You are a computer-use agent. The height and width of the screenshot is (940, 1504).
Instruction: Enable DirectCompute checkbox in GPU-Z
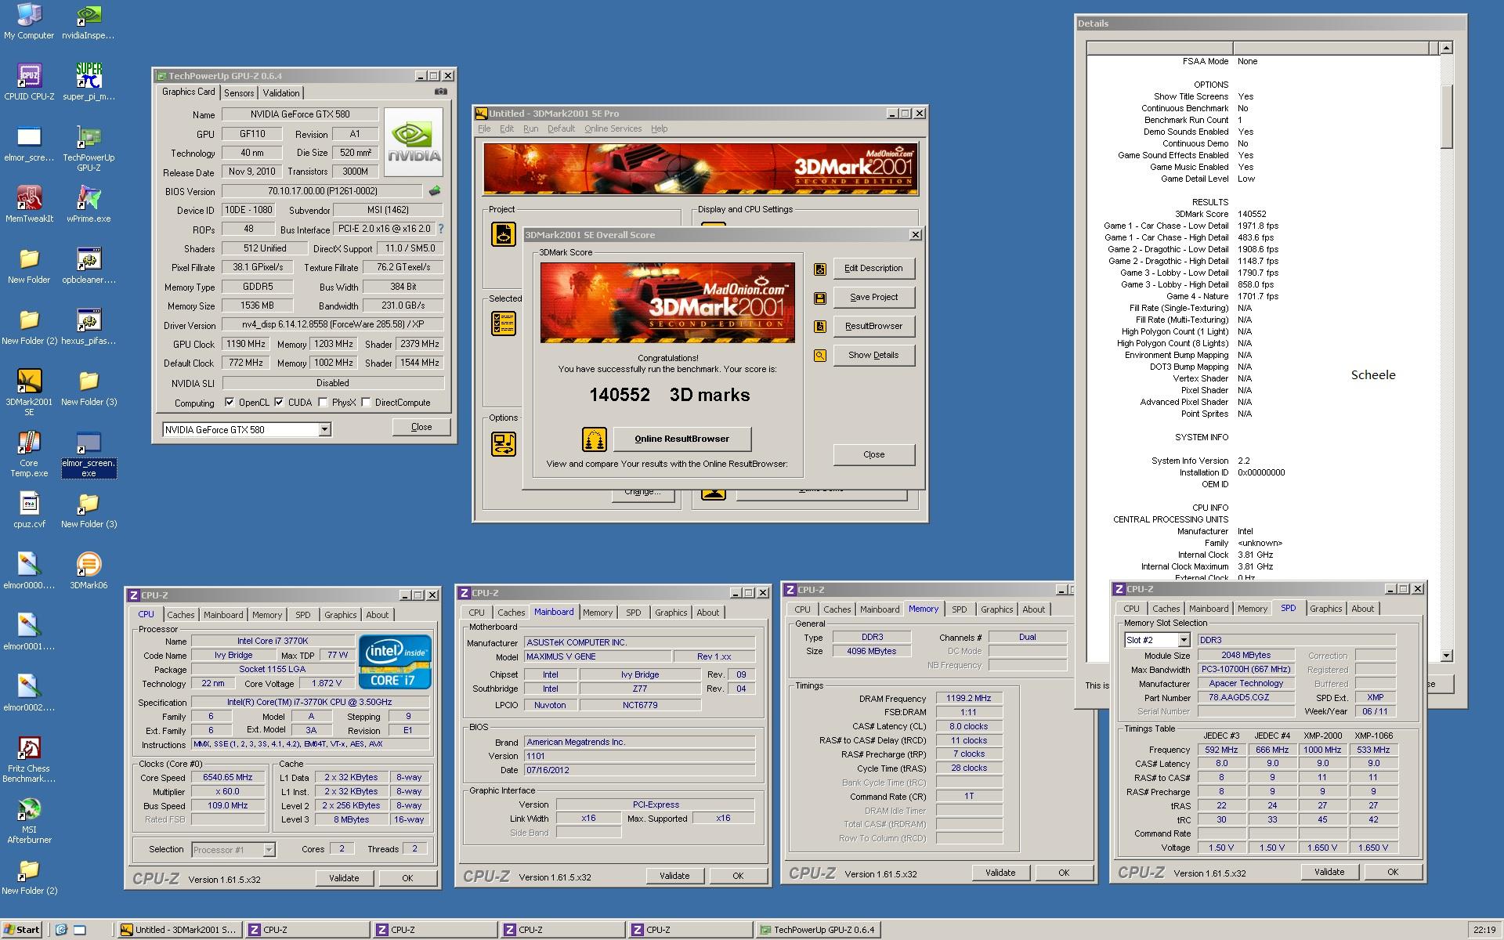(x=366, y=403)
